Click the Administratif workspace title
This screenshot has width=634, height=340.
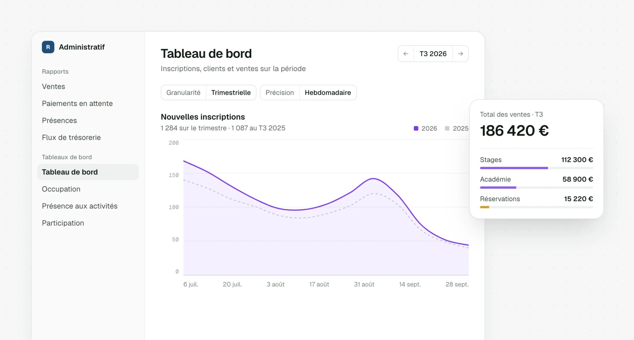82,47
